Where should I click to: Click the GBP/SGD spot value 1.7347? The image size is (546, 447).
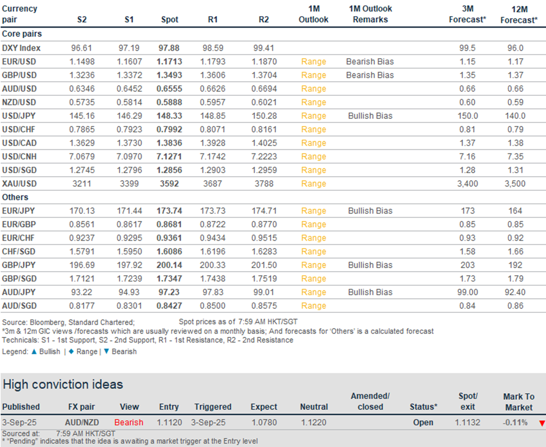[169, 279]
